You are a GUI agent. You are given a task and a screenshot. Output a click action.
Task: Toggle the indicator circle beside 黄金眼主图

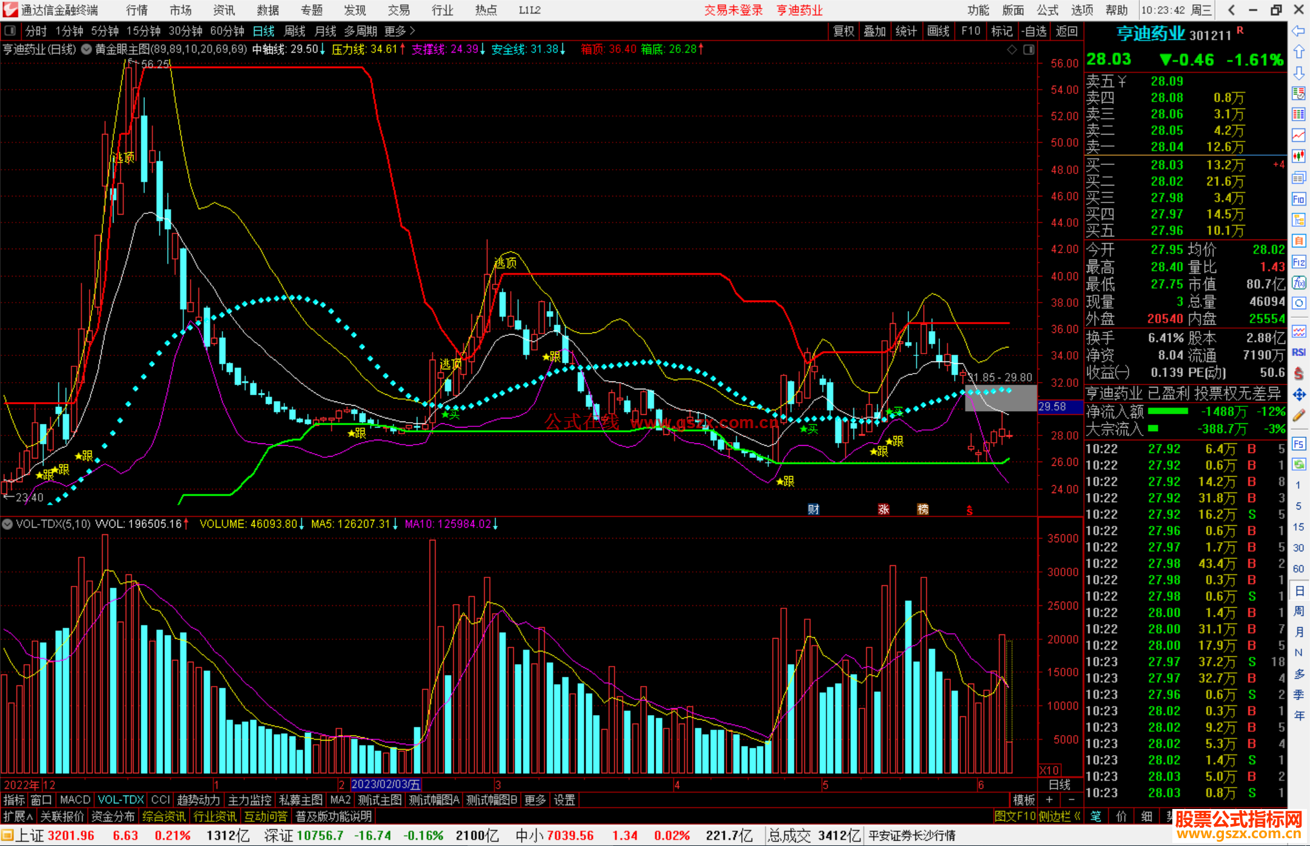[87, 49]
